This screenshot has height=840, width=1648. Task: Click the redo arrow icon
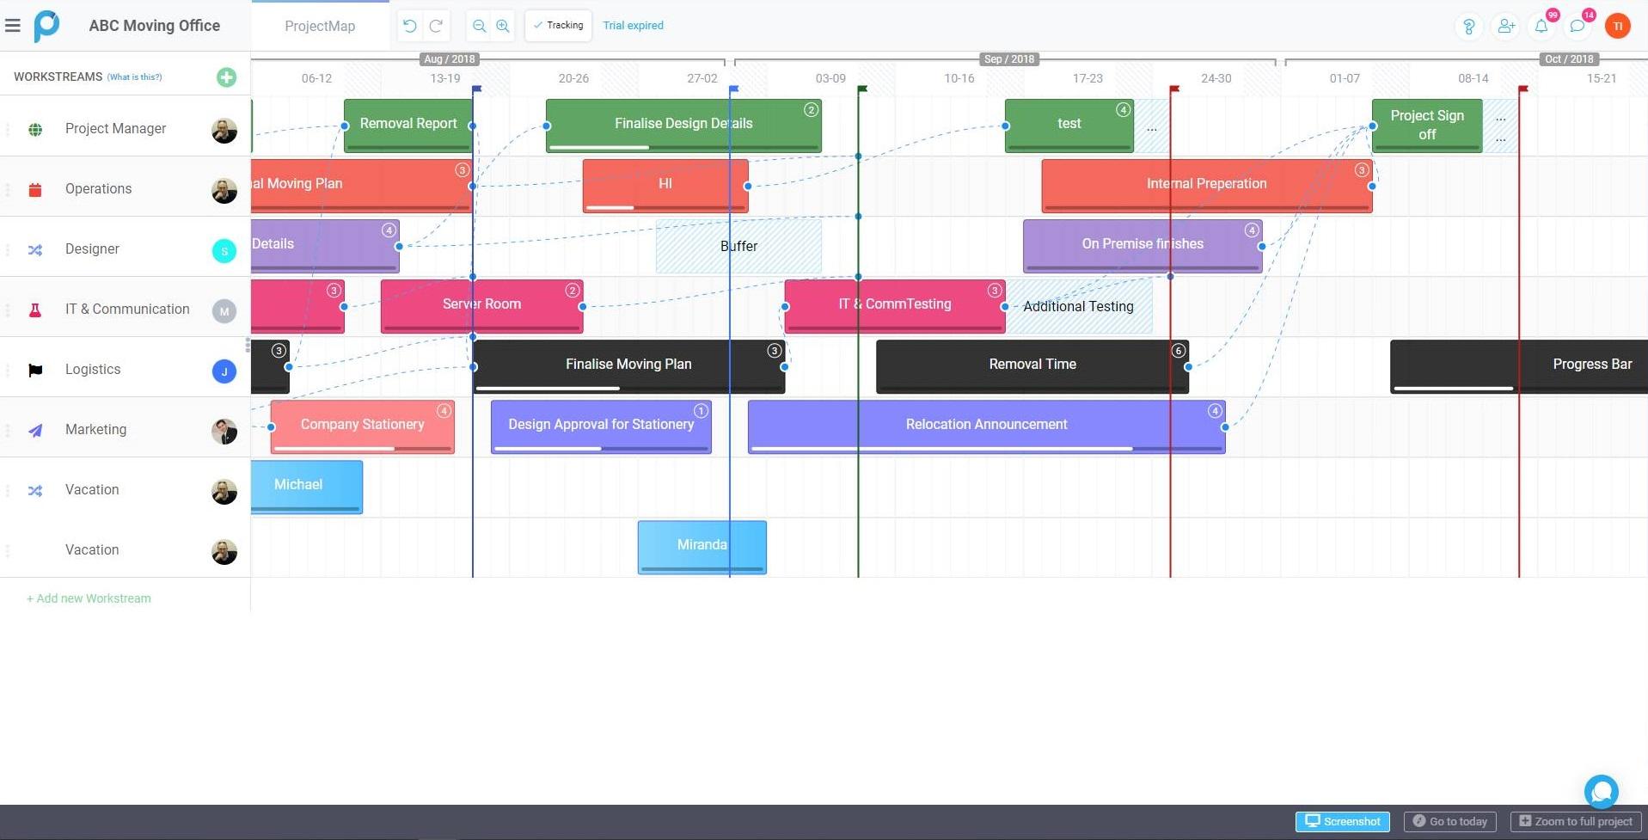436,26
